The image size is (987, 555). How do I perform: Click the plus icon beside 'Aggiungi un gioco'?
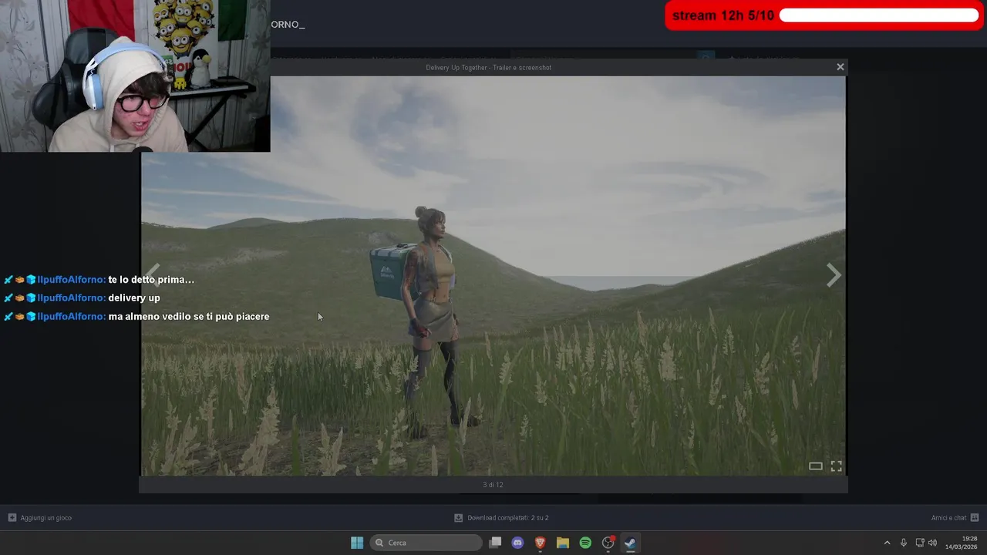pos(12,518)
